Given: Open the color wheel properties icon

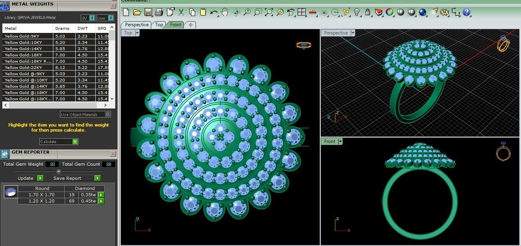Looking at the screenshot, I should [389, 12].
